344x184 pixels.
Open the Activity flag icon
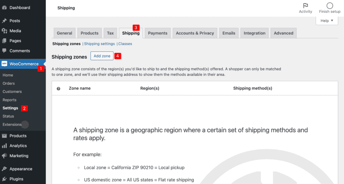tap(305, 6)
